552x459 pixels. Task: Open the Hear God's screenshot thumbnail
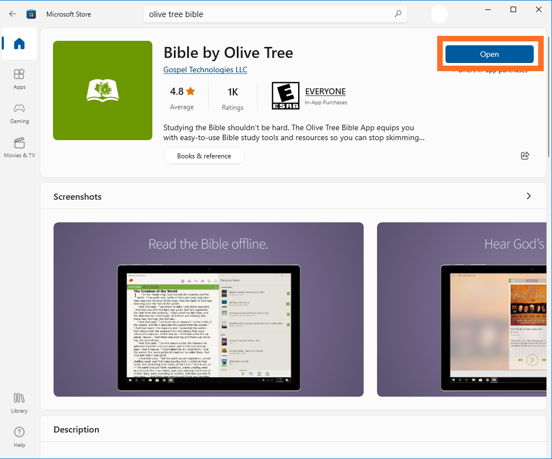pos(464,309)
